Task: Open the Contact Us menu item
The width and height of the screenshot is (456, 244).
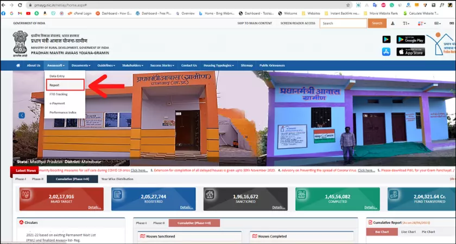Action: tap(189, 66)
